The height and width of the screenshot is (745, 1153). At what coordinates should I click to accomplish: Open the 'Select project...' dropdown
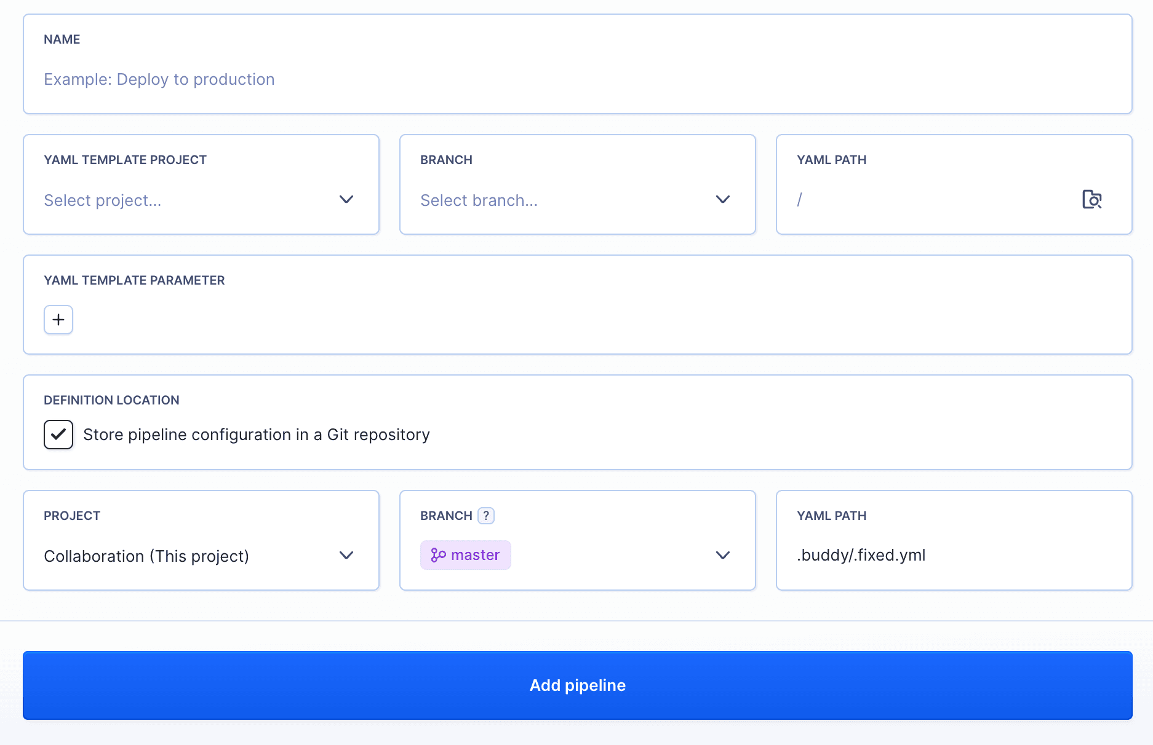(x=185, y=200)
